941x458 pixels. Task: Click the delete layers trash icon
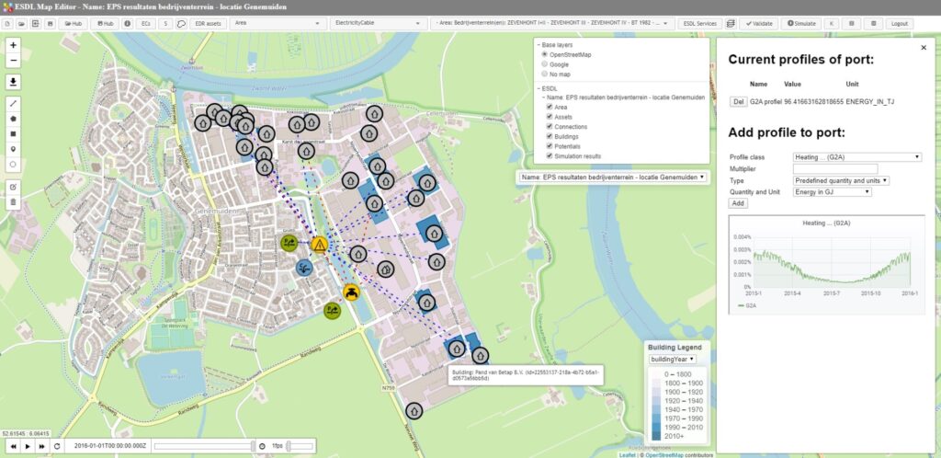point(13,200)
